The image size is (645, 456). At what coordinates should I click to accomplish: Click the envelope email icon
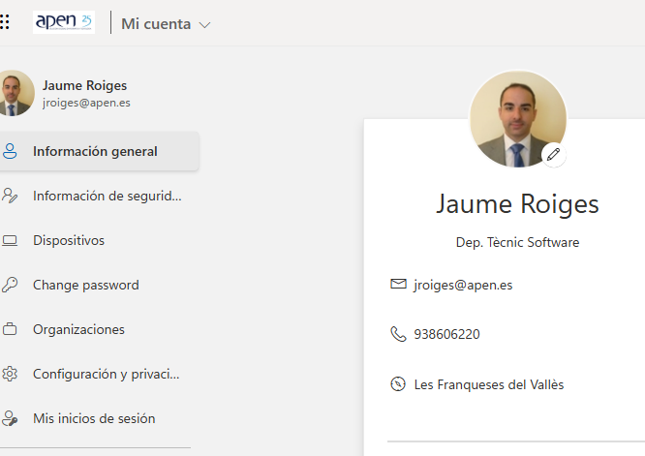click(x=398, y=284)
